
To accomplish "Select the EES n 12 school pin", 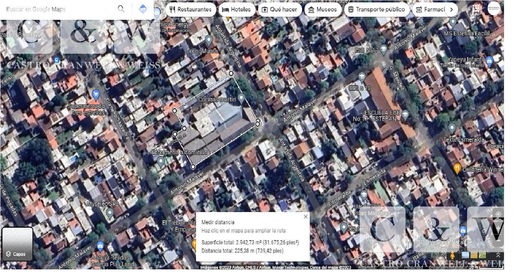I will point(362,78).
